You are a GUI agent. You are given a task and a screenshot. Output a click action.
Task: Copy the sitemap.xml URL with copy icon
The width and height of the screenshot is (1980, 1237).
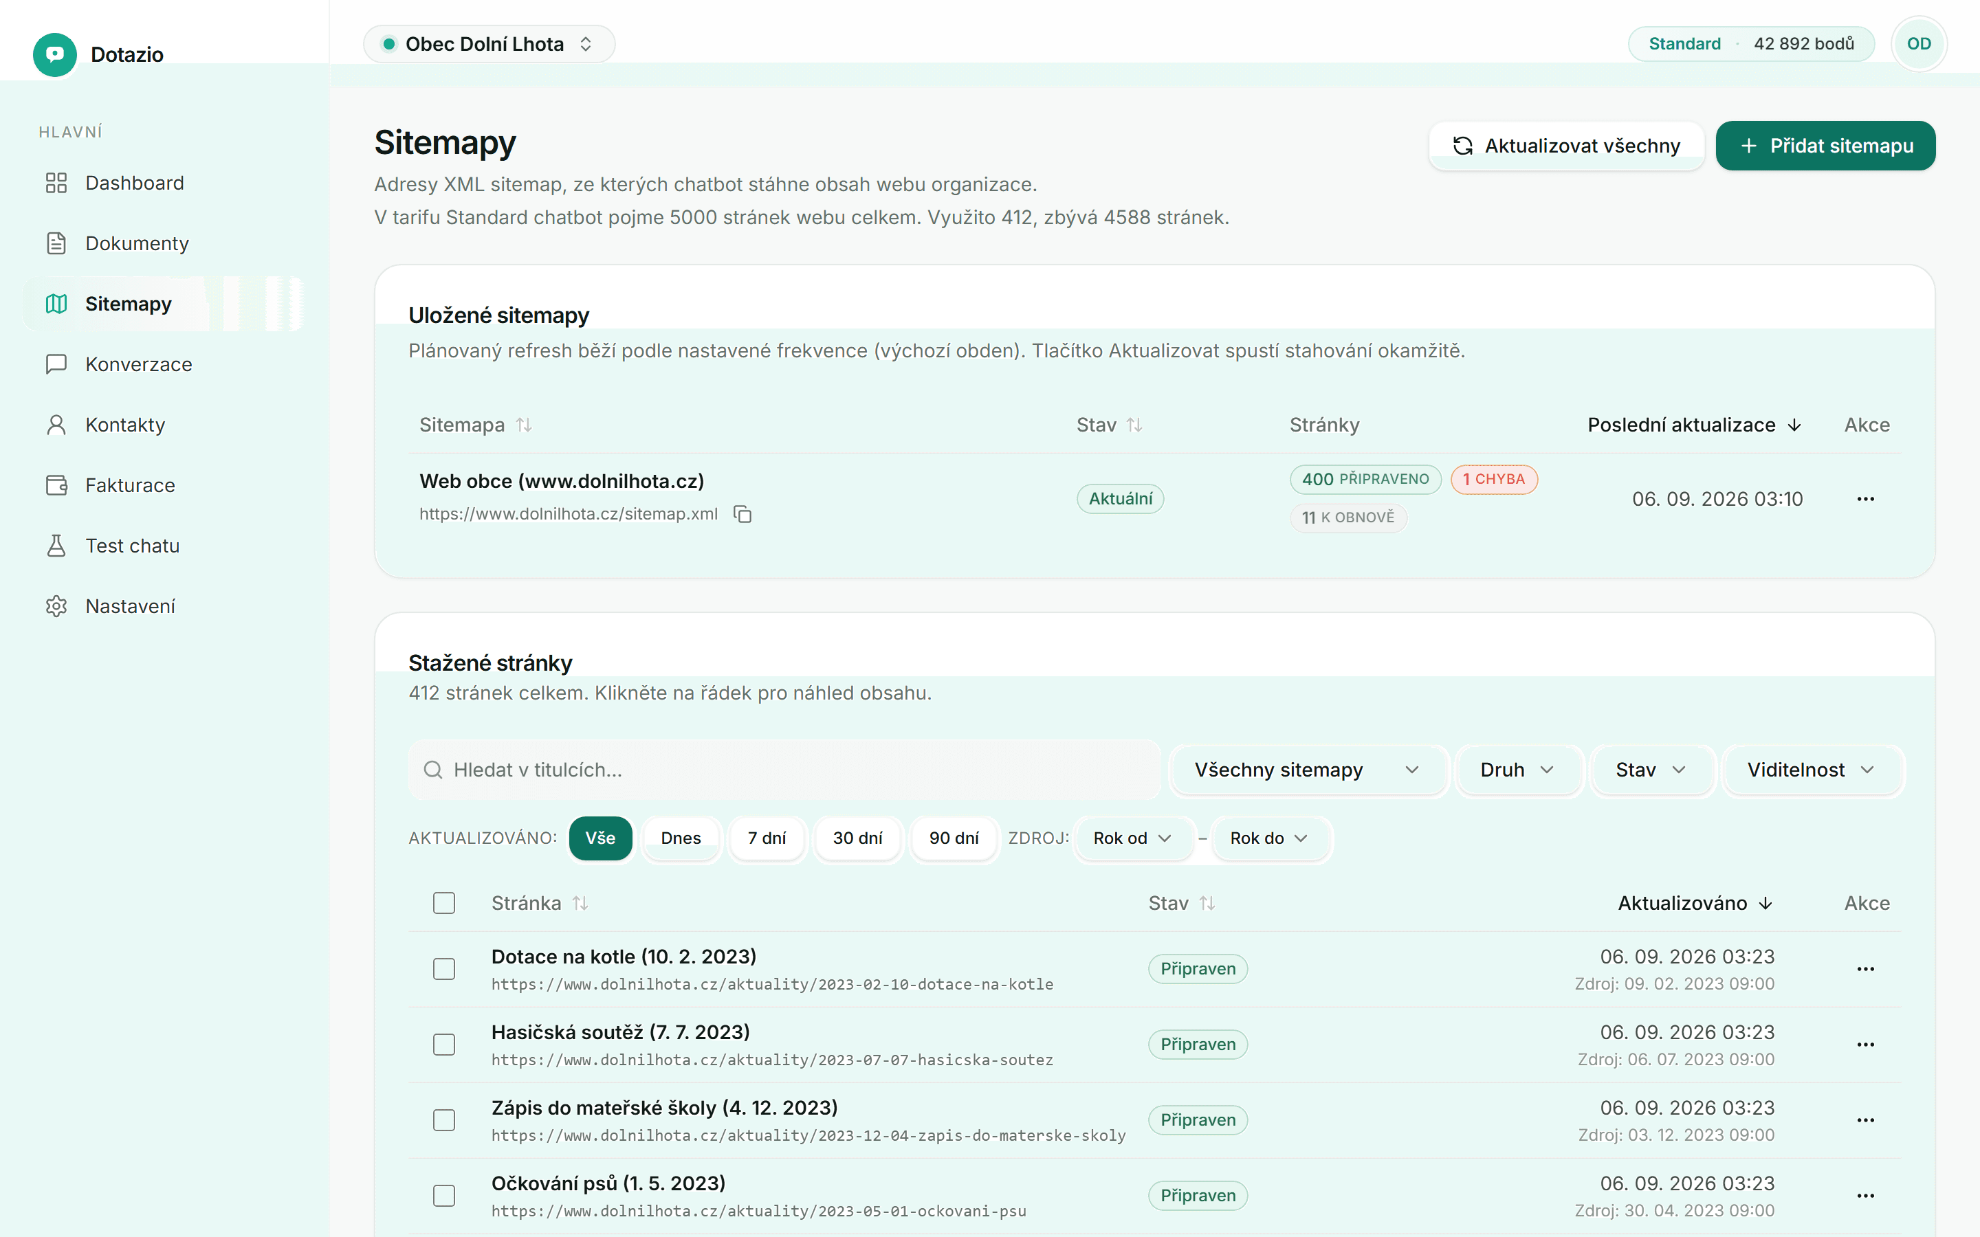pos(742,514)
